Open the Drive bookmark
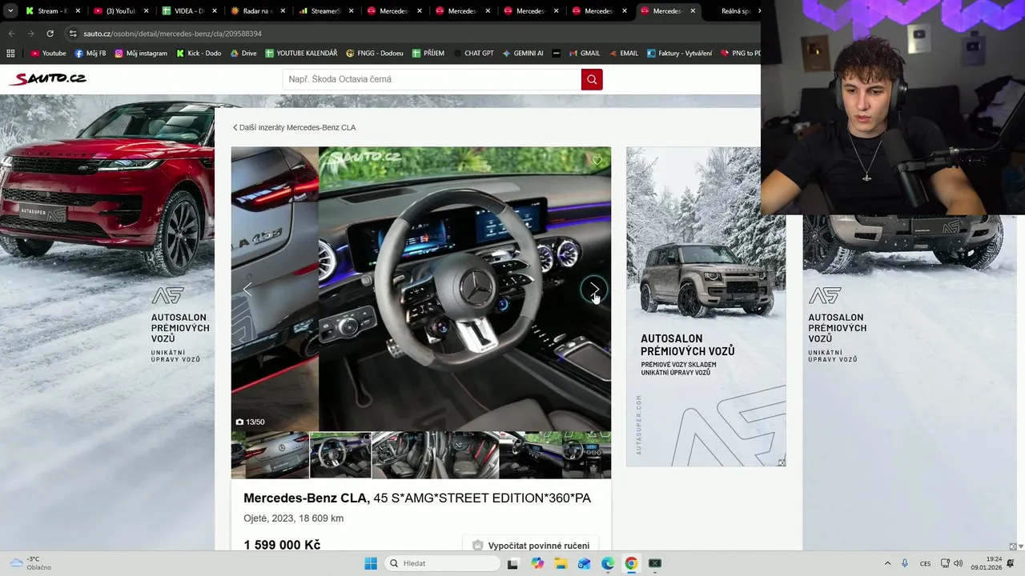The width and height of the screenshot is (1025, 576). (243, 54)
